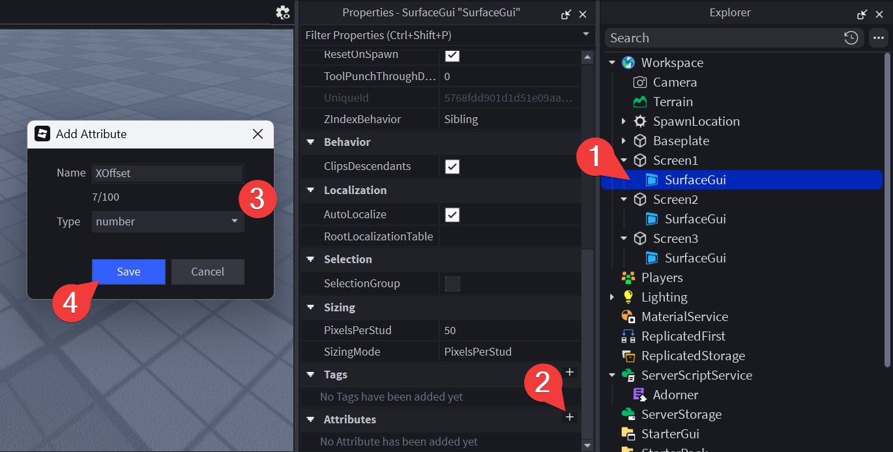This screenshot has height=452, width=893.
Task: Disable the ClipsDescendants checkbox
Action: click(452, 167)
